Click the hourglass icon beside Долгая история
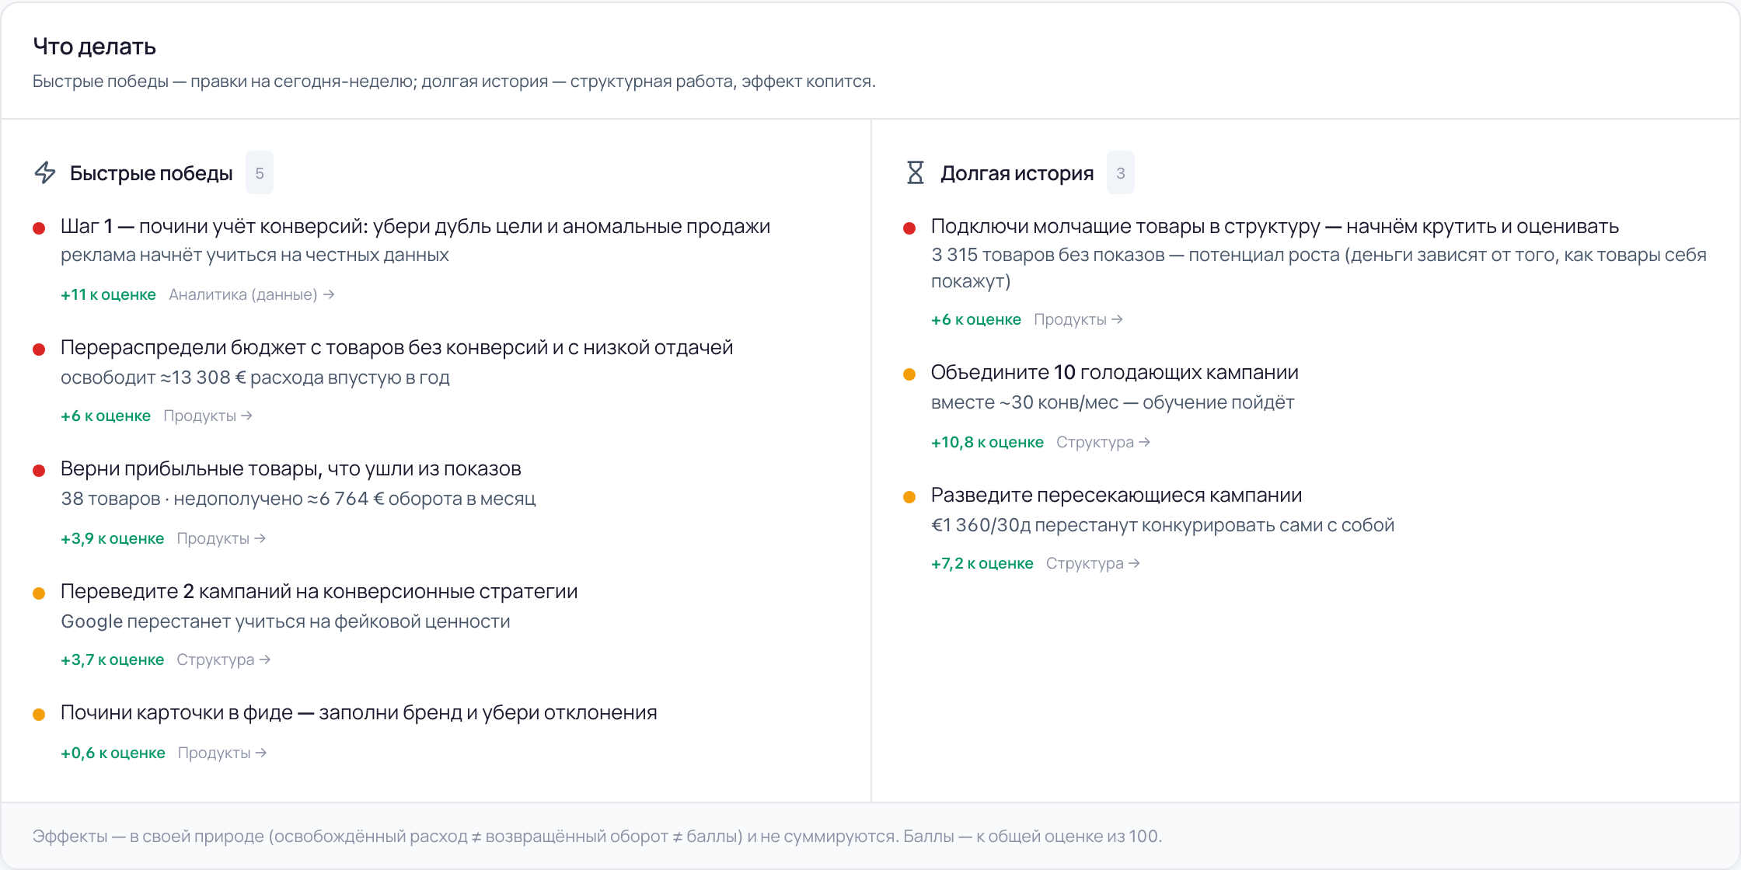The height and width of the screenshot is (870, 1741). (916, 172)
